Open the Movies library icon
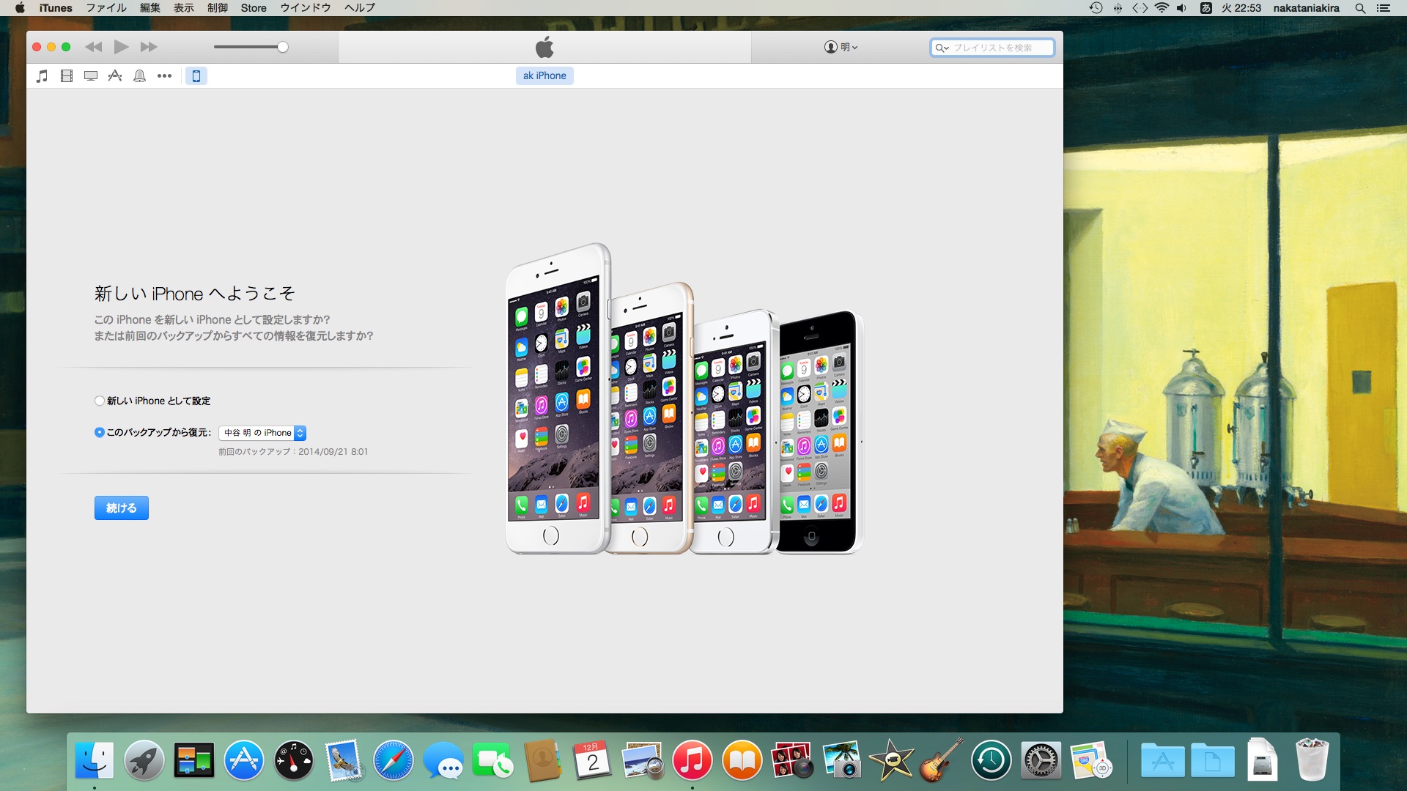 click(x=67, y=75)
